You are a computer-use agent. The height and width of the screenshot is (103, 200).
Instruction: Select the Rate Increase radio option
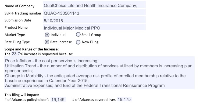(x=47, y=42)
